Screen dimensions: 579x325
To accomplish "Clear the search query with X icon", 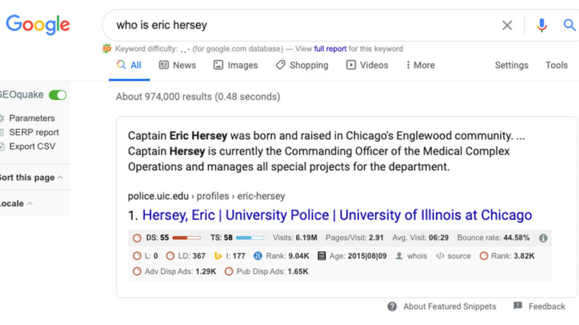I will coord(507,25).
